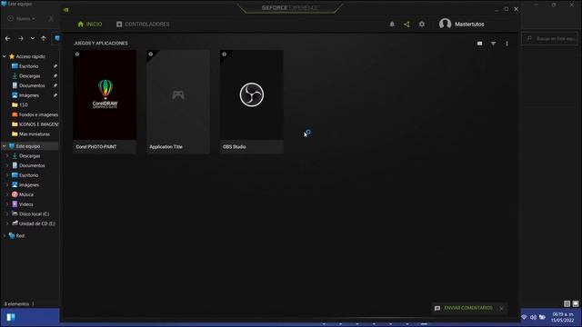This screenshot has height=327, width=582.
Task: Click the Este equipo address bar icon
Action: (56, 38)
